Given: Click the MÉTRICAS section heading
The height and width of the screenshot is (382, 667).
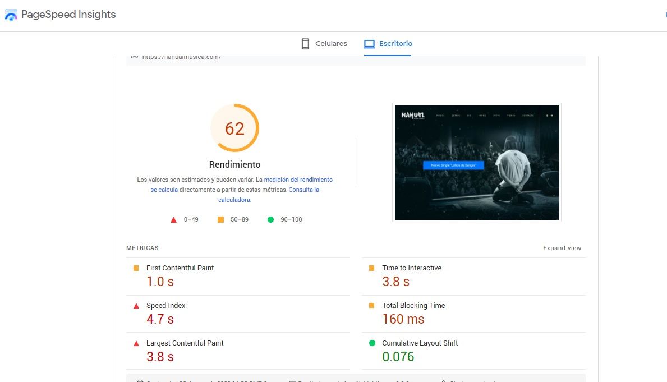Looking at the screenshot, I should coord(142,248).
